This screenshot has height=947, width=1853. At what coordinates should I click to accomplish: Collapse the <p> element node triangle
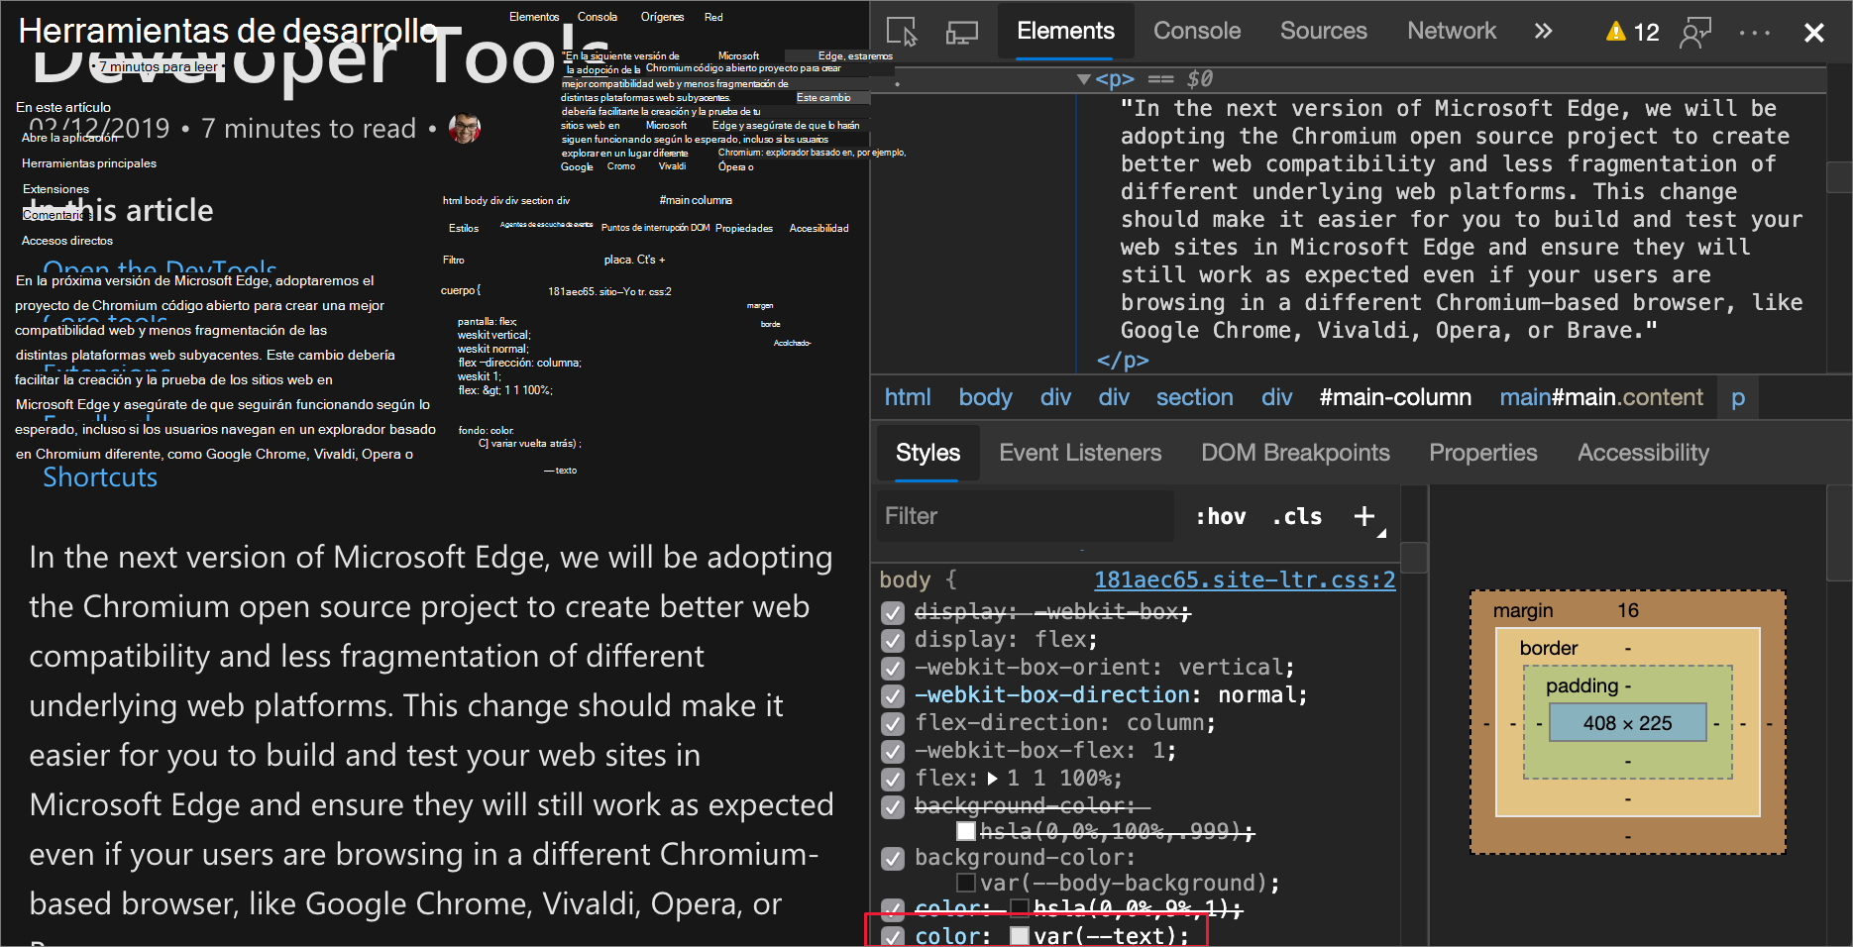tap(1083, 79)
